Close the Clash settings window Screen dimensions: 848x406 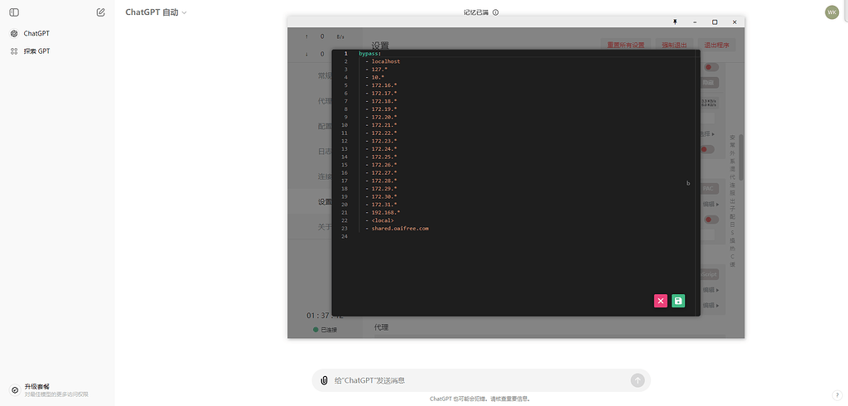click(x=735, y=22)
